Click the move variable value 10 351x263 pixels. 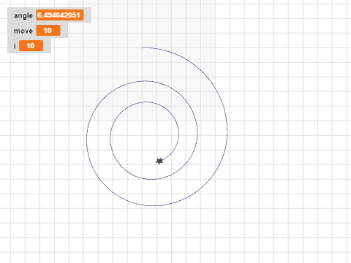(48, 31)
